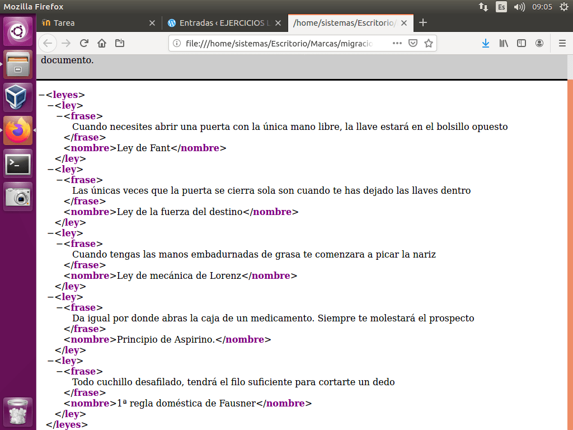Open the volume control in the top panel
The image size is (573, 430).
point(519,7)
